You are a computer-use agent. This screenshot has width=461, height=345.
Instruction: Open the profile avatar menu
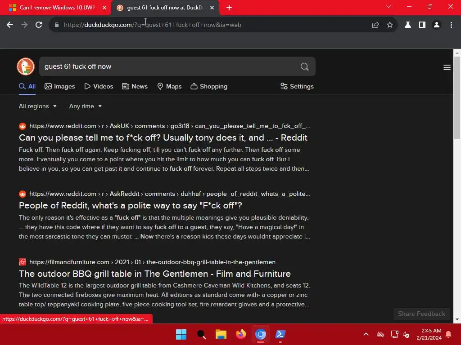click(x=437, y=25)
